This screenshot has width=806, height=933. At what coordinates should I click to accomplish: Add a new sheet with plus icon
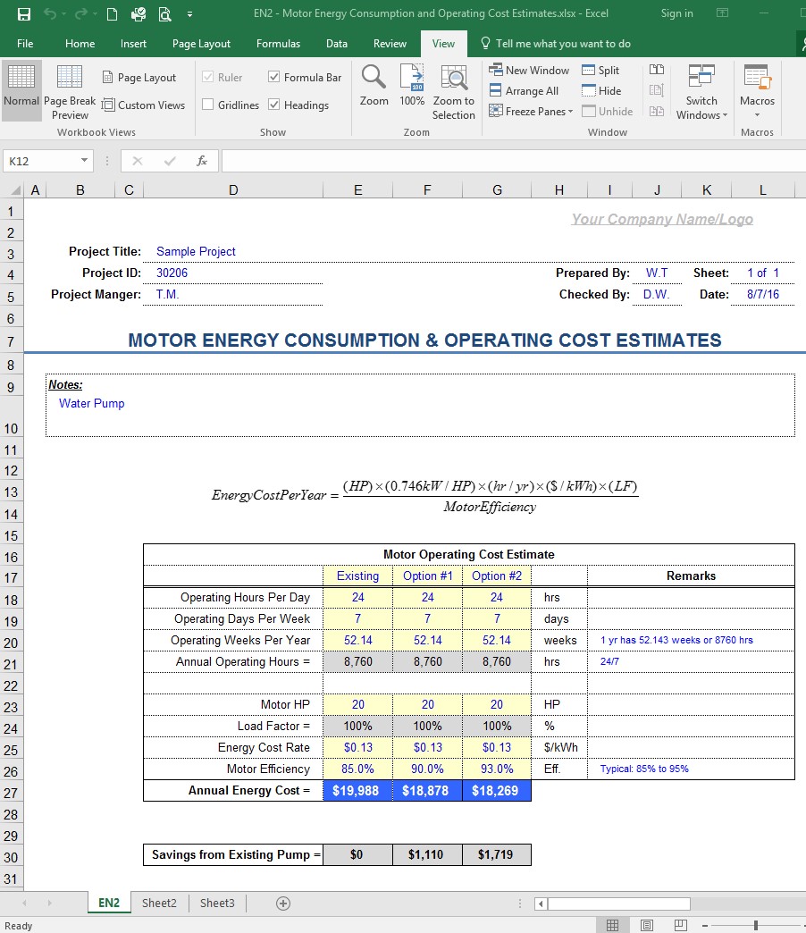tap(283, 904)
